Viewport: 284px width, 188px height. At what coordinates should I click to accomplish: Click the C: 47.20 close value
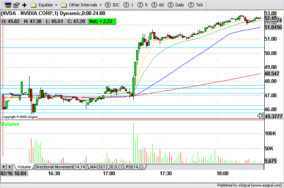[76, 21]
